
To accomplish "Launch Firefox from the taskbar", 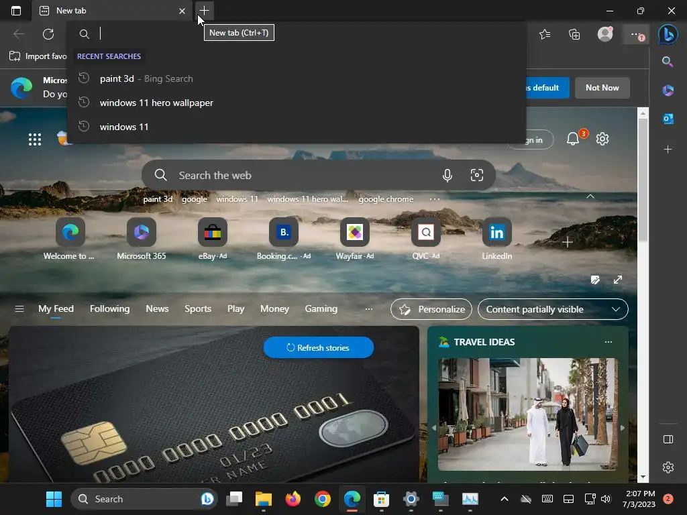I will tap(293, 499).
